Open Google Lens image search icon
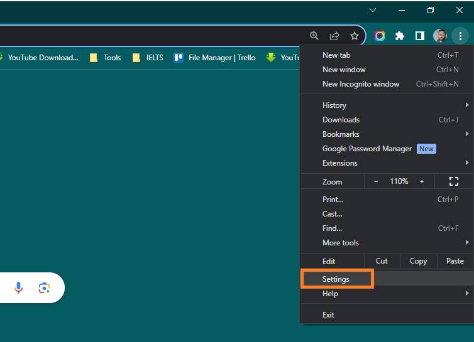Image resolution: width=474 pixels, height=342 pixels. coord(44,287)
